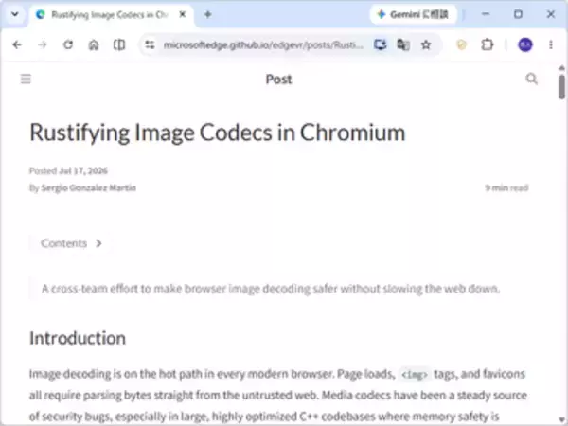The width and height of the screenshot is (568, 426).
Task: Open the browser three-dot menu
Action: pos(551,44)
